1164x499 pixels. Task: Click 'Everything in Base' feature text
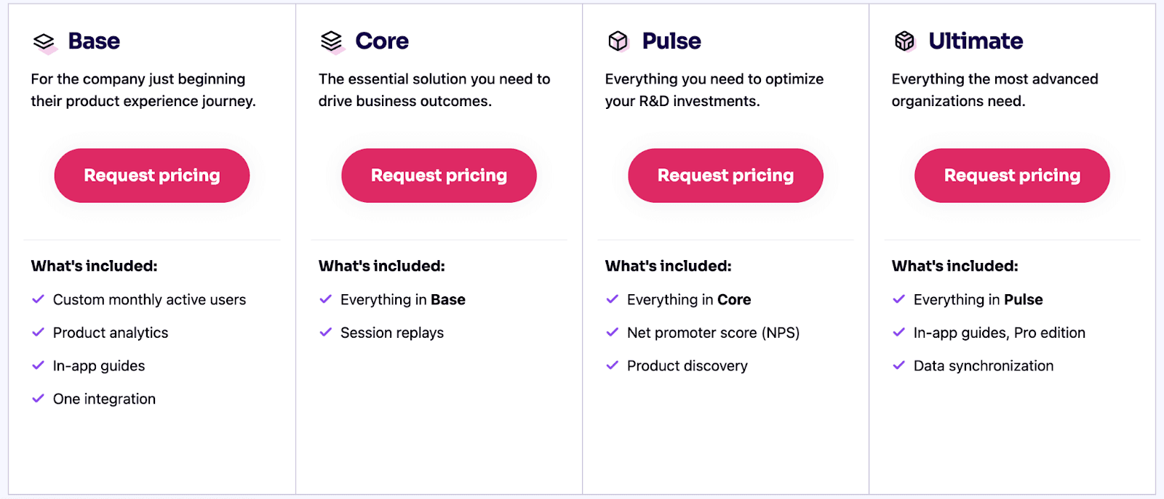coord(402,299)
